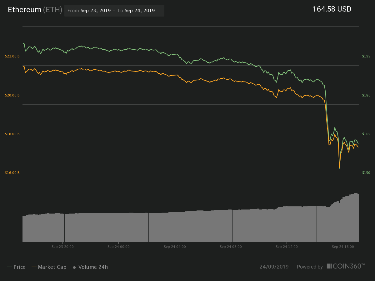
Task: Click the $150 price axis label
Action: (366, 173)
